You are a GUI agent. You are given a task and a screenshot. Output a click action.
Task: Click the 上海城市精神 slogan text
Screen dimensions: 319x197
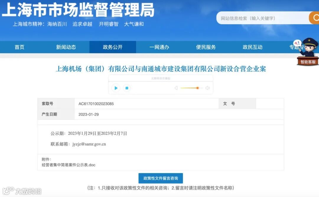point(78,24)
